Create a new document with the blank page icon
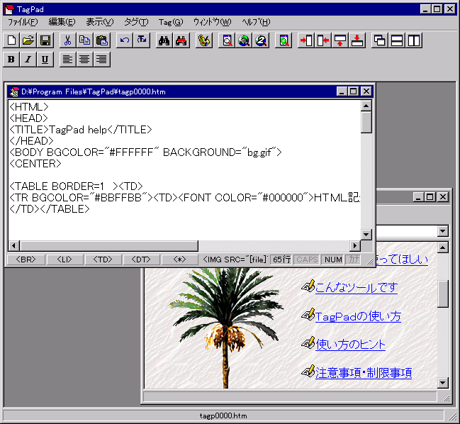This screenshot has height=424, width=460. (x=11, y=40)
